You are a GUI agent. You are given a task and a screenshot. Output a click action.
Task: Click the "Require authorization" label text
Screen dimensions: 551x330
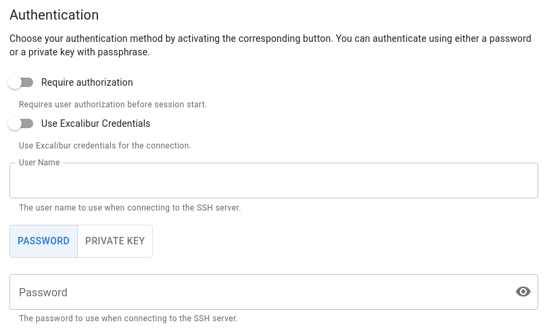click(x=87, y=82)
